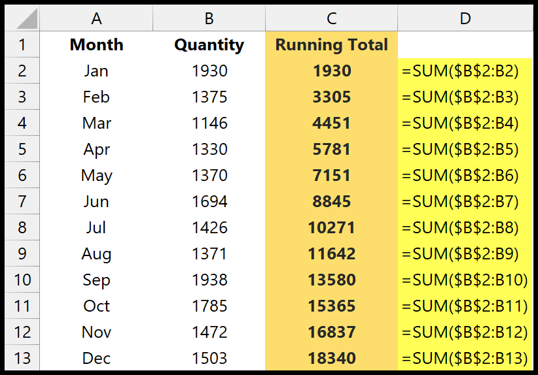Select running total cell 13580
The image size is (538, 375).
point(331,280)
